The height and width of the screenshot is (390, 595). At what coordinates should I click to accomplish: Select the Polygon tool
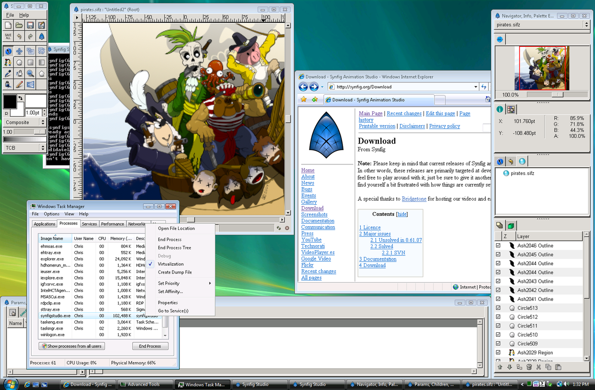point(41,73)
